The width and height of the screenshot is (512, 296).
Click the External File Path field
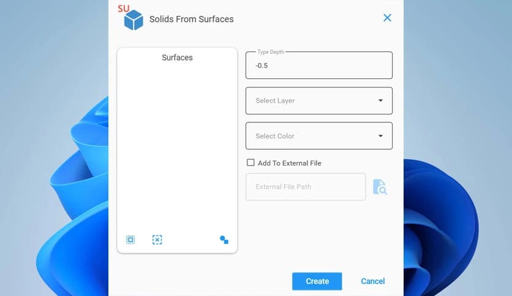click(306, 187)
